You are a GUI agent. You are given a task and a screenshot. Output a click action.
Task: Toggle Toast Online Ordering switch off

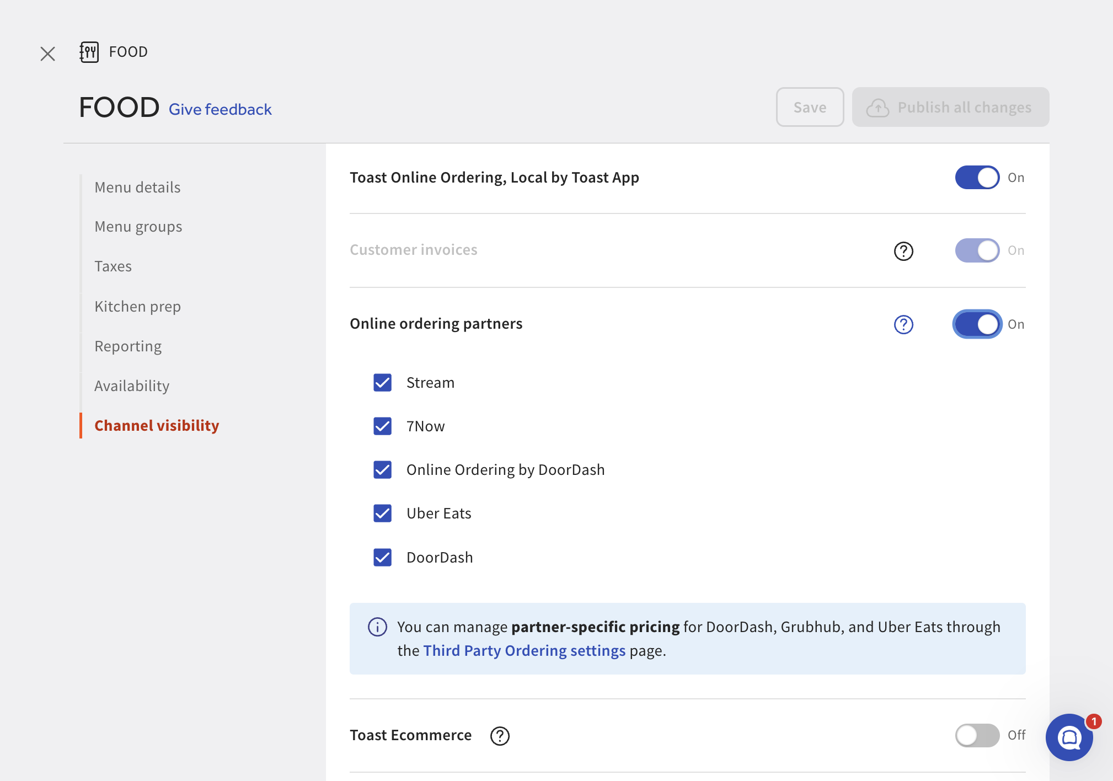tap(977, 178)
